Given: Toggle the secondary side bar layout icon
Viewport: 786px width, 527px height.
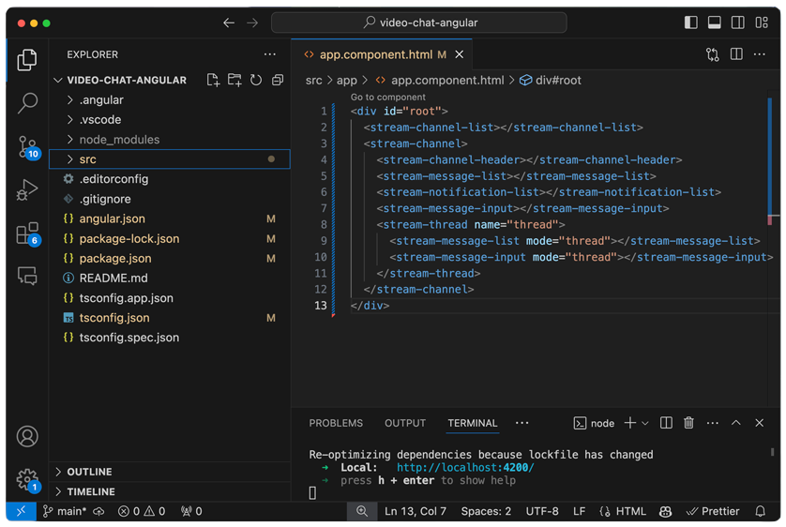Looking at the screenshot, I should [738, 23].
